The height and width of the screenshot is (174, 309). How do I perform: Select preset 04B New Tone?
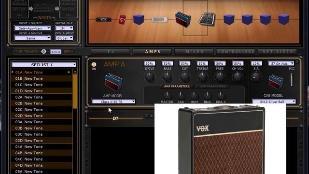42,153
